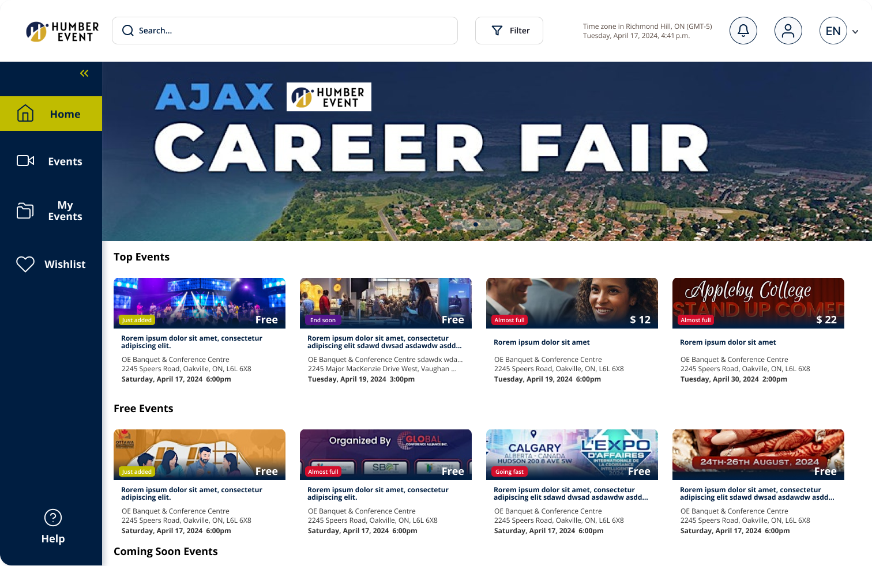This screenshot has width=872, height=566.
Task: Click Tuesday, April 19, 2024 3:00pm date
Action: [x=361, y=379]
